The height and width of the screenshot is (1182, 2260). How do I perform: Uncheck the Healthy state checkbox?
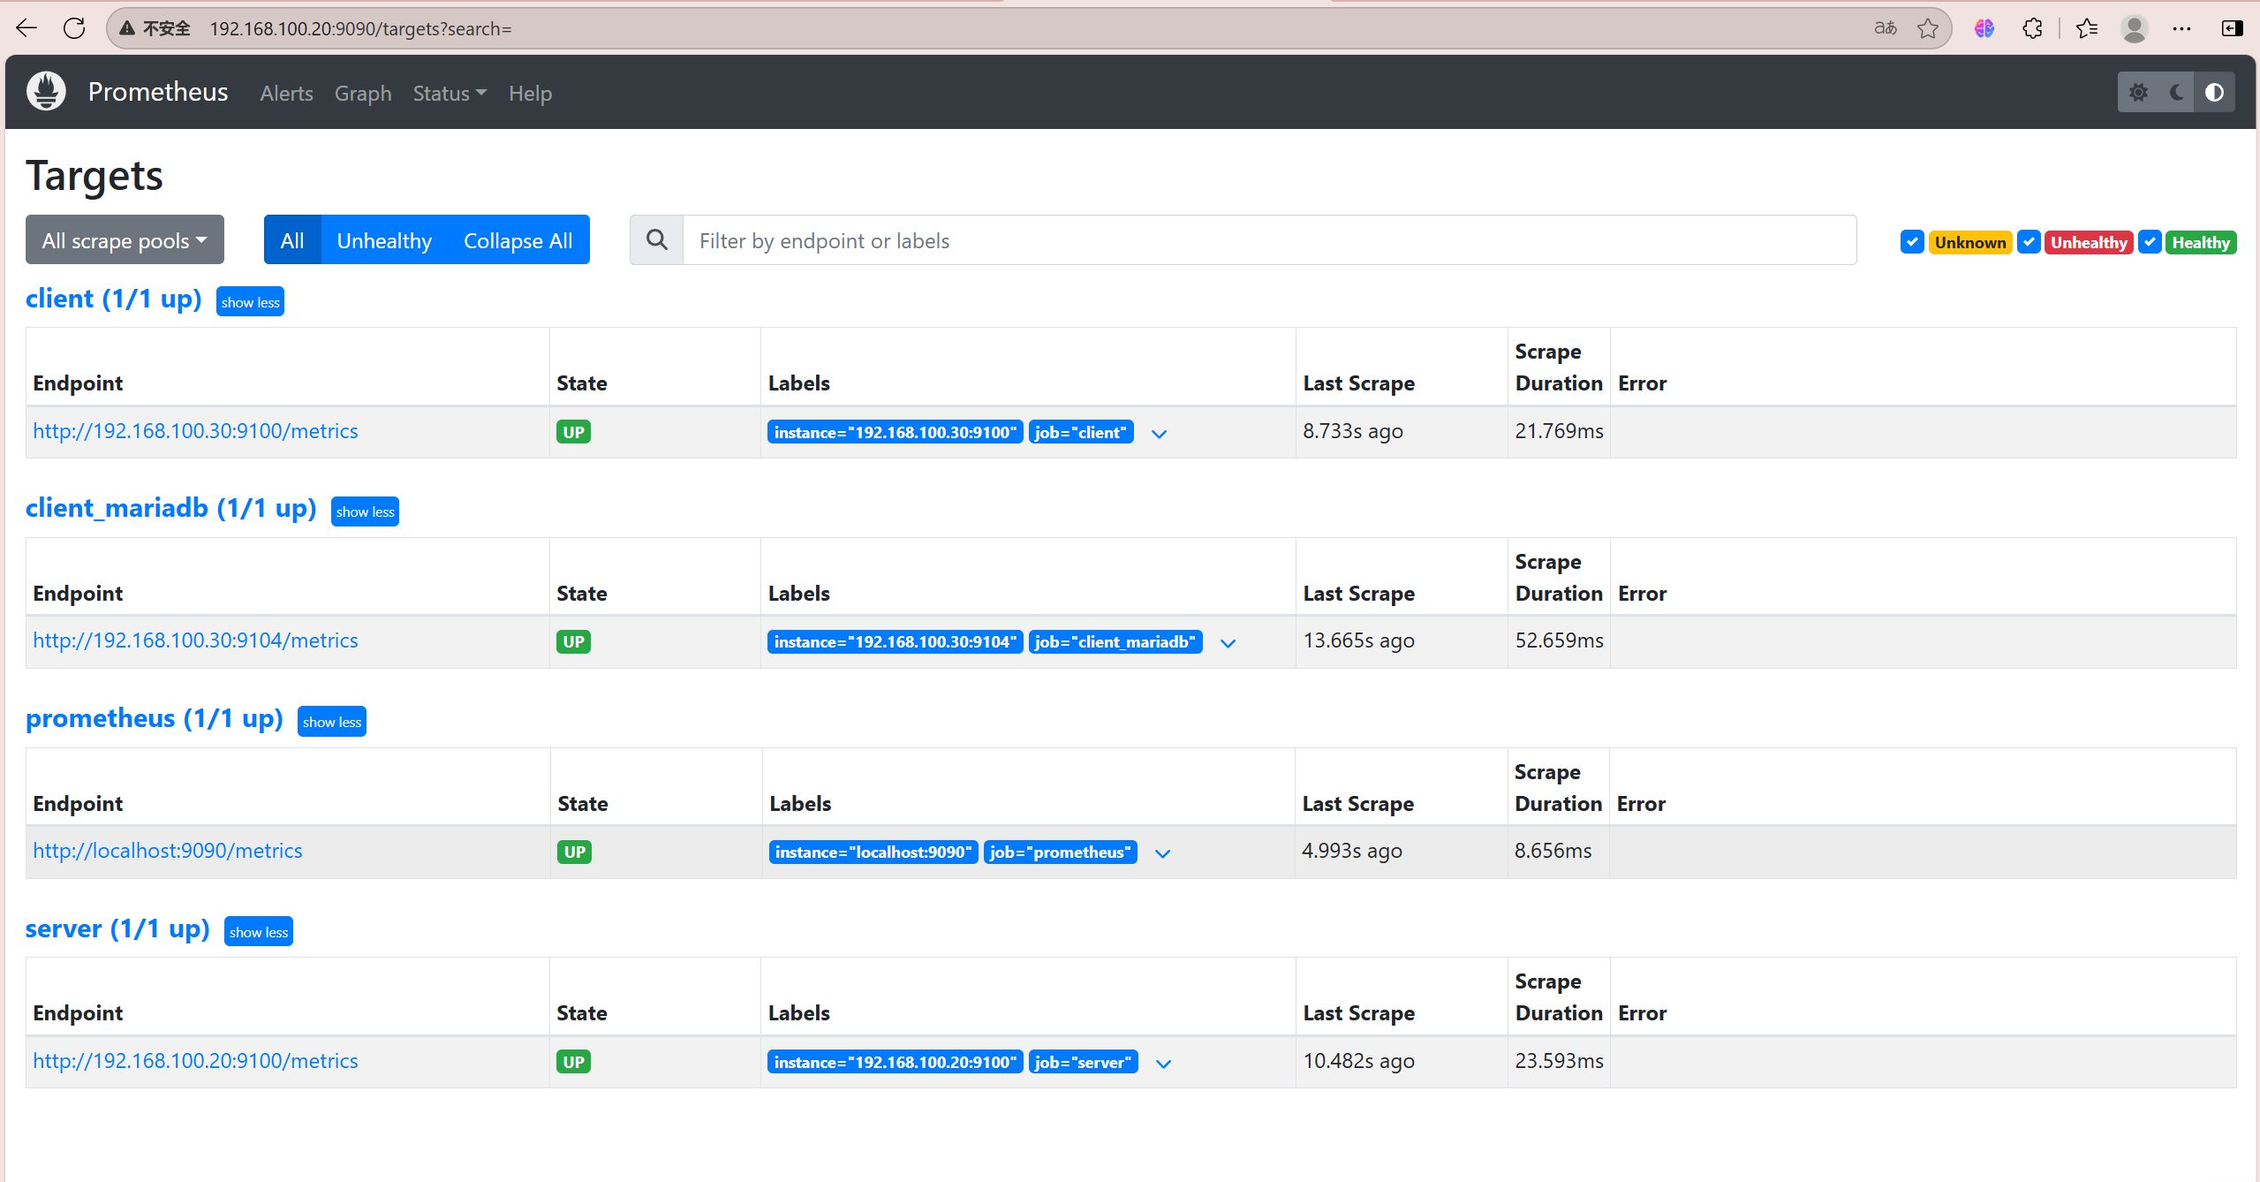pos(2150,242)
